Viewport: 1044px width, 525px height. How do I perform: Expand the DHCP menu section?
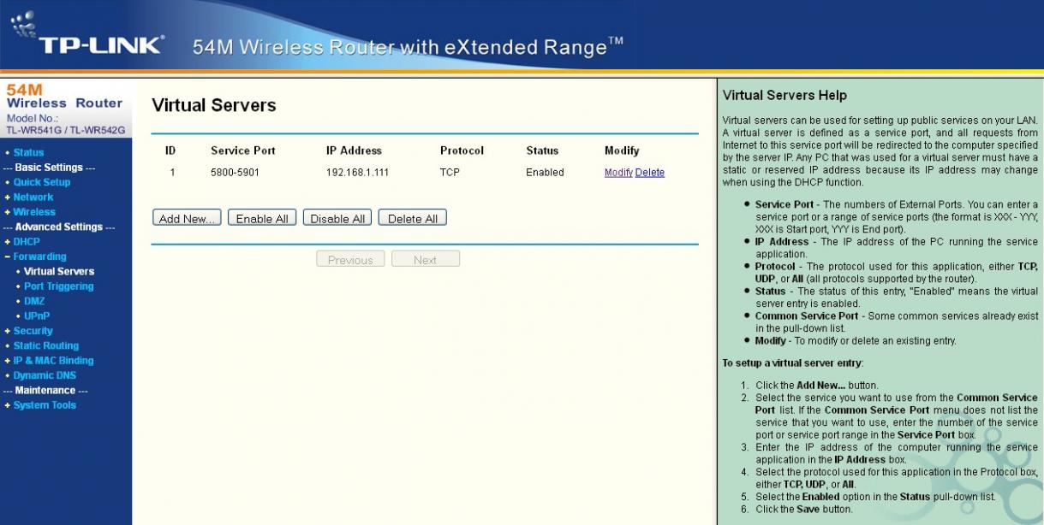[x=26, y=242]
